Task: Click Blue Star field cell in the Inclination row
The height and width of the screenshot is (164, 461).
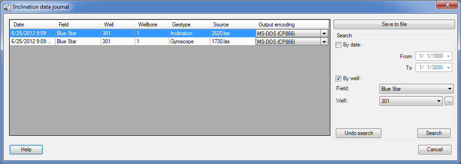Action: click(x=78, y=33)
